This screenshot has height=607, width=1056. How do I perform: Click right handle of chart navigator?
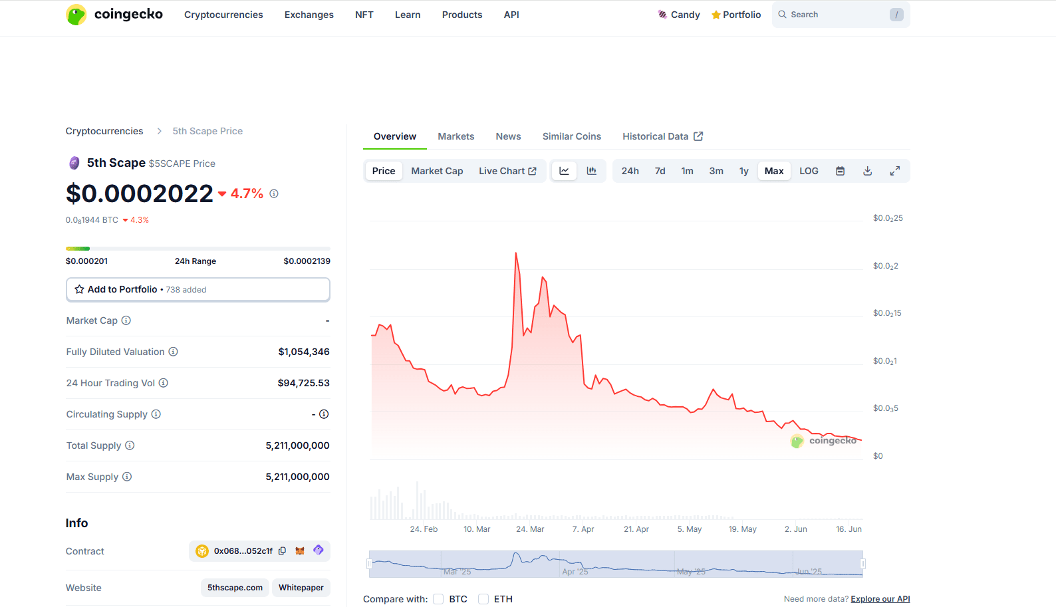[862, 564]
